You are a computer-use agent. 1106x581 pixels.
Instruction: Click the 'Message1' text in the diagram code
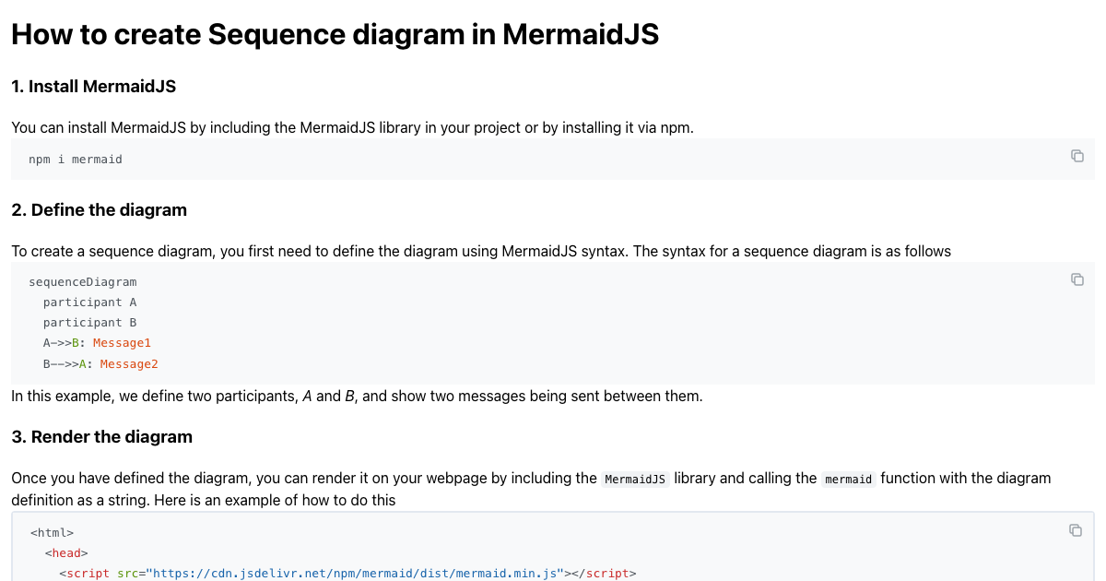tap(123, 342)
